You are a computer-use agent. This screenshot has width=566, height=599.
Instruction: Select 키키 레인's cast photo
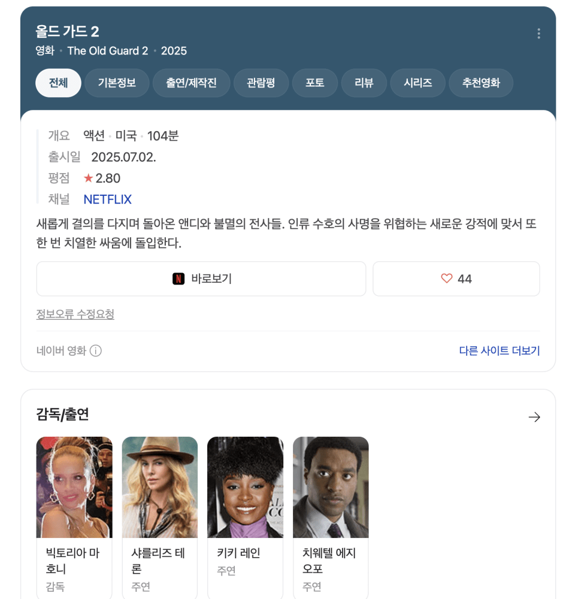point(245,487)
